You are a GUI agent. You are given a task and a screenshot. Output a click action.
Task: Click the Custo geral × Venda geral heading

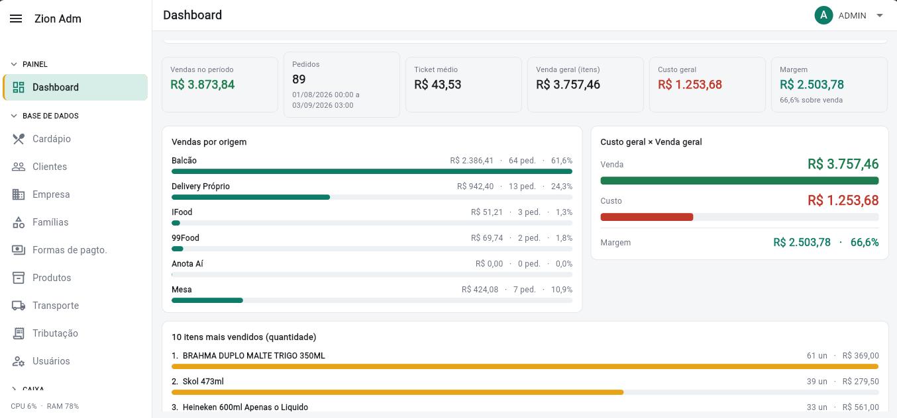point(651,142)
